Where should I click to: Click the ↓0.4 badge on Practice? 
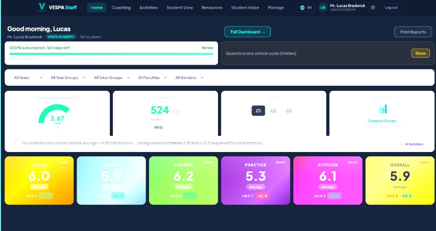[262, 196]
